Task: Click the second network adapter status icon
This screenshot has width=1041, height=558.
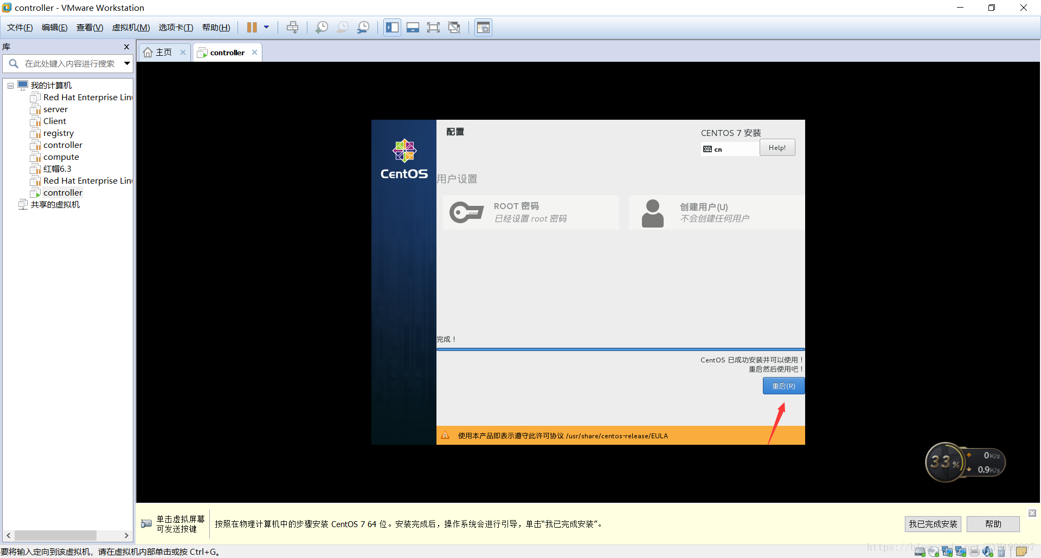Action: (x=961, y=551)
